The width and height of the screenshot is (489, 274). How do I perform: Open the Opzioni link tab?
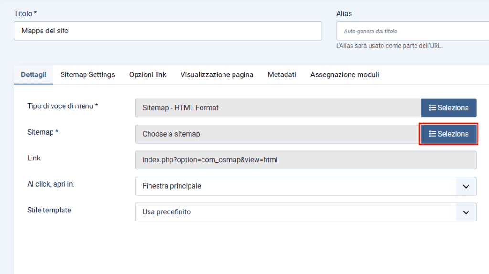click(x=148, y=75)
